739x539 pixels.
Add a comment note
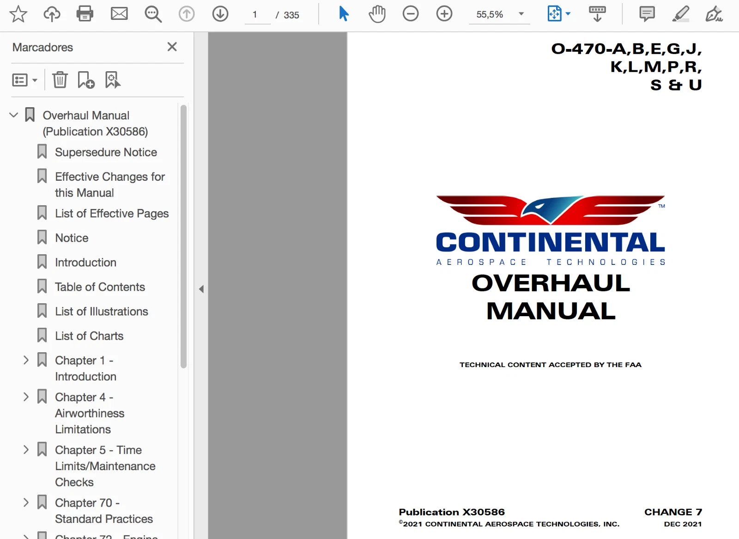point(647,14)
